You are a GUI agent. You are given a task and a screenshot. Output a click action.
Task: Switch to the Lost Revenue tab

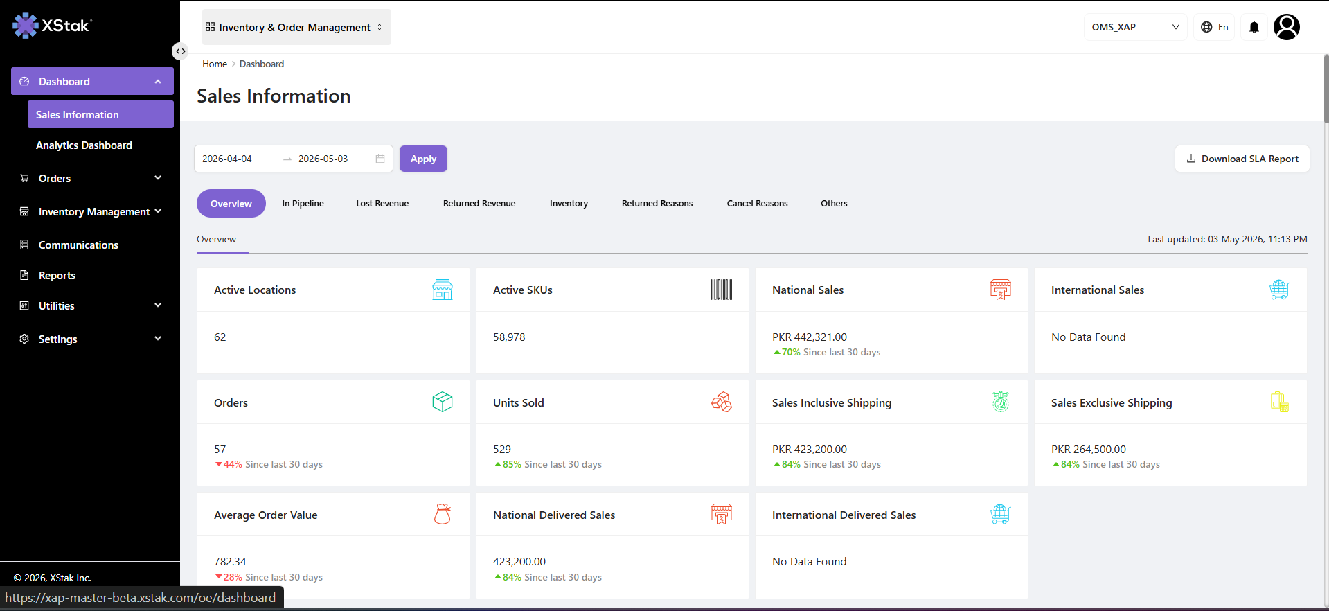pos(382,204)
